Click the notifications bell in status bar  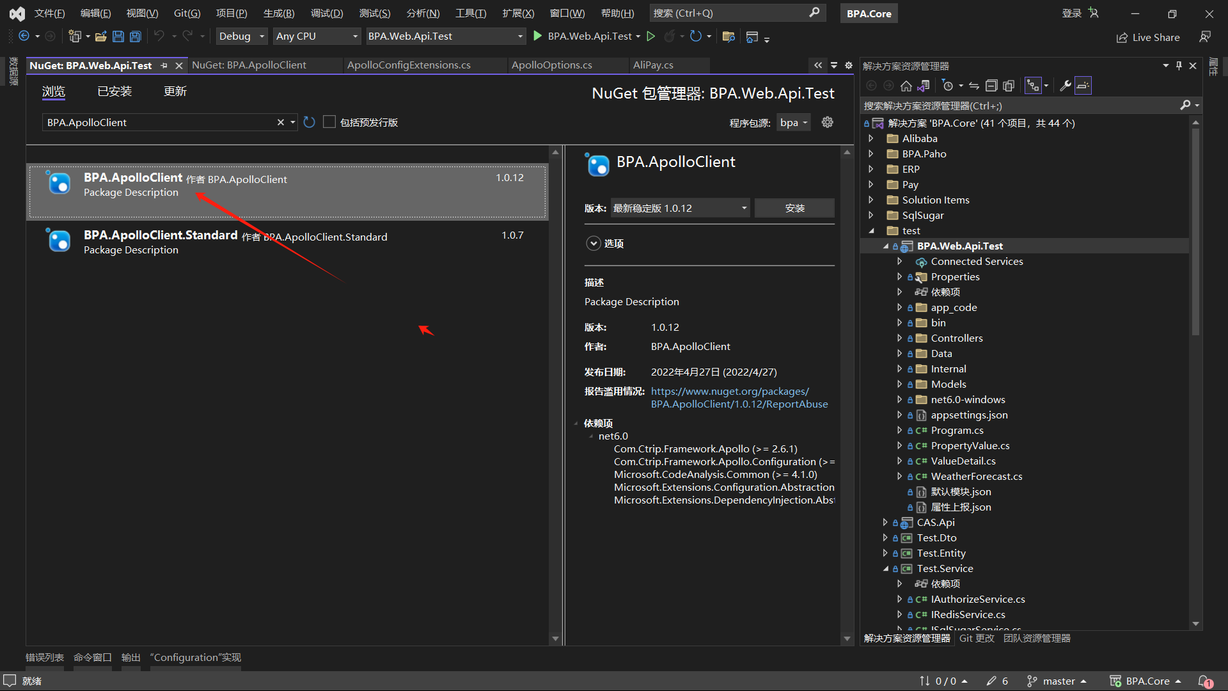[1205, 681]
